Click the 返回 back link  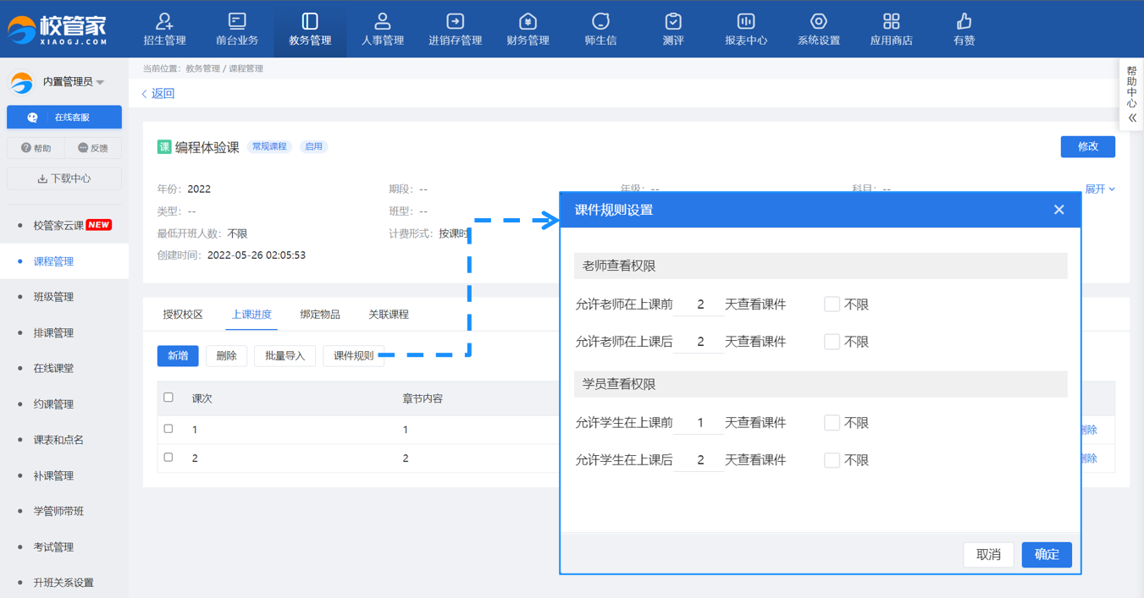coord(158,94)
